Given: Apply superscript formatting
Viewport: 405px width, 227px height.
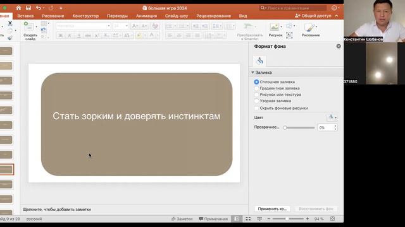Looking at the screenshot, I should click(x=97, y=35).
